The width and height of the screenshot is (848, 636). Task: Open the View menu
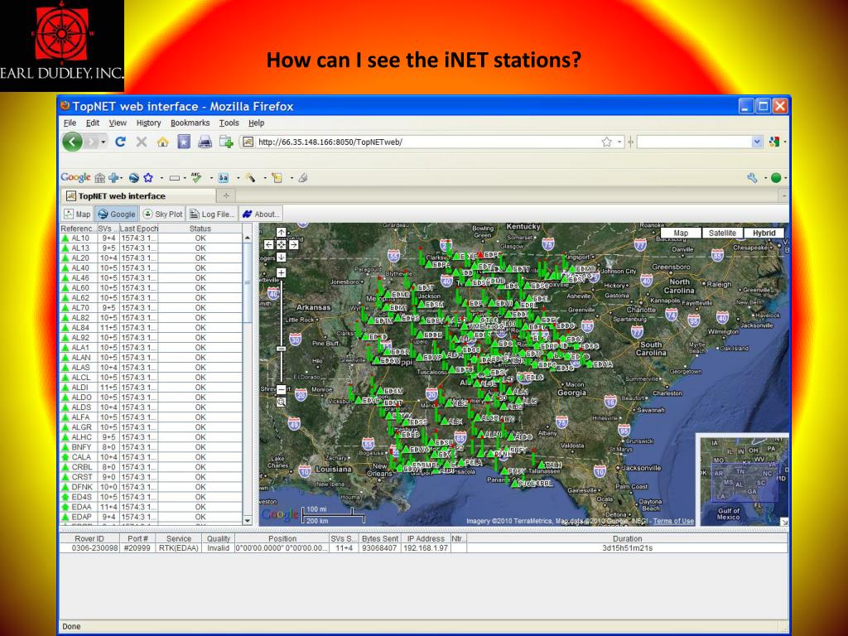(x=118, y=123)
